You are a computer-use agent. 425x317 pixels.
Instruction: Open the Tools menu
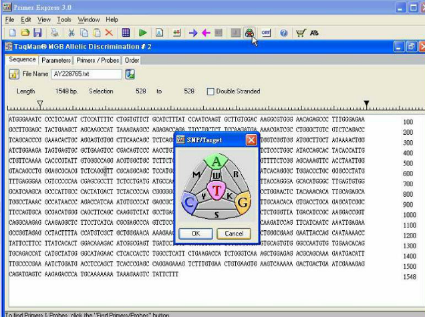pos(63,20)
